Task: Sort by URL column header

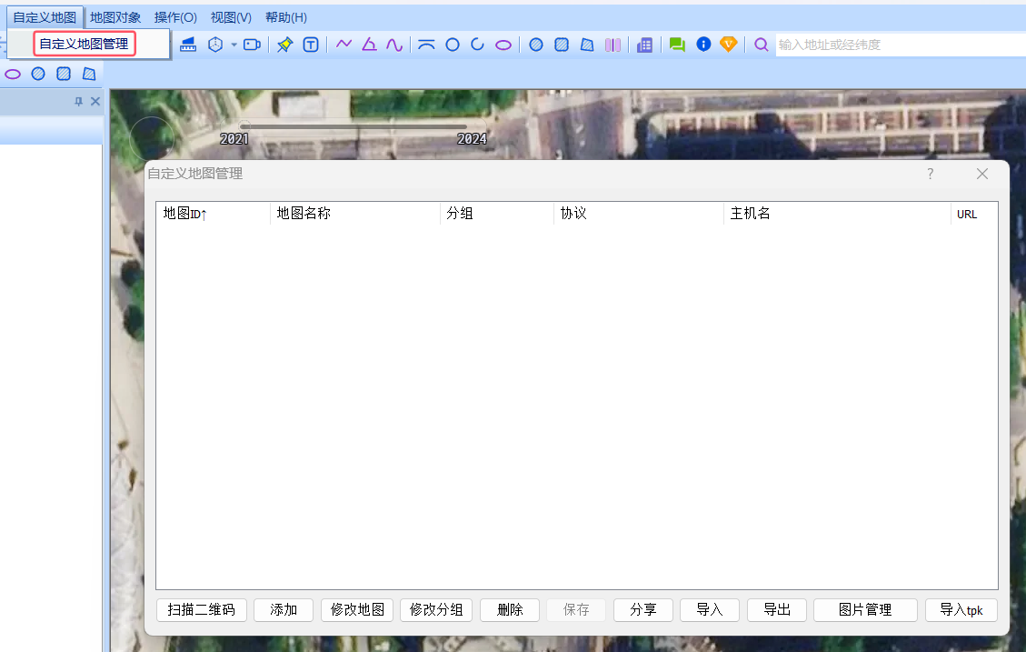Action: click(x=973, y=214)
